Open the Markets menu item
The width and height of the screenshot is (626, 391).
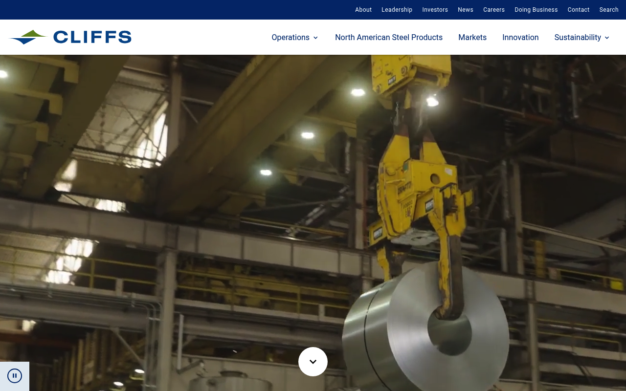pyautogui.click(x=472, y=38)
